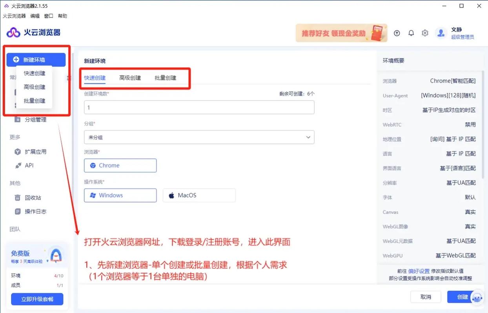Open the 未分组 group dropdown
488x313 pixels.
point(199,137)
